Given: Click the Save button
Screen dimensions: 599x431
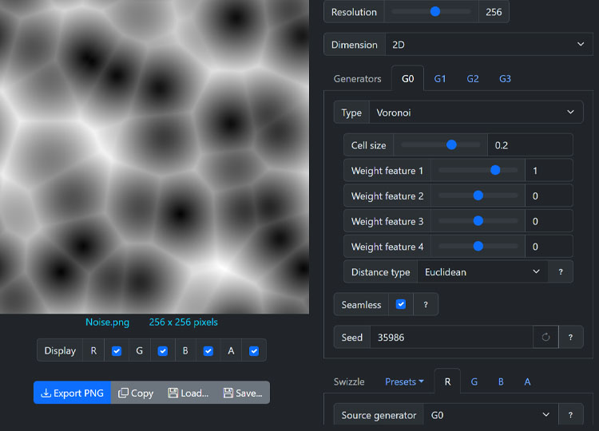Looking at the screenshot, I should click(243, 393).
